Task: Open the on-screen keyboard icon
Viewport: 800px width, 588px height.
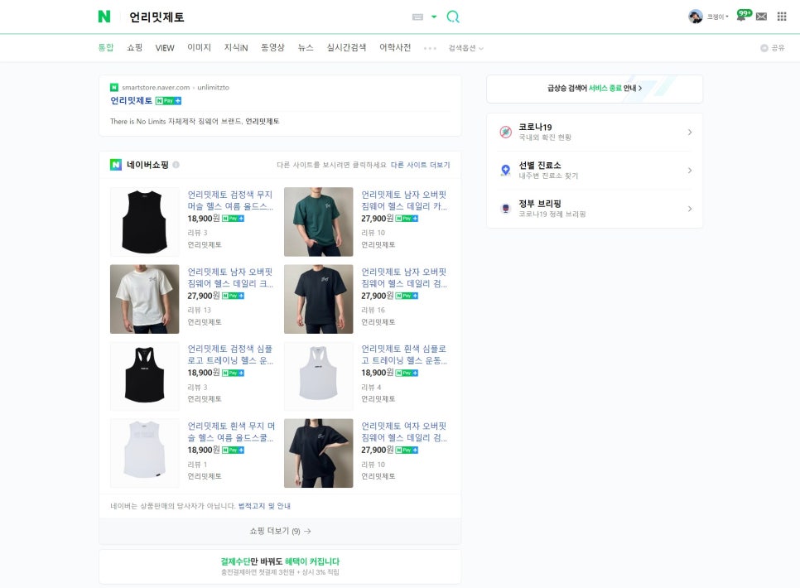Action: point(417,17)
